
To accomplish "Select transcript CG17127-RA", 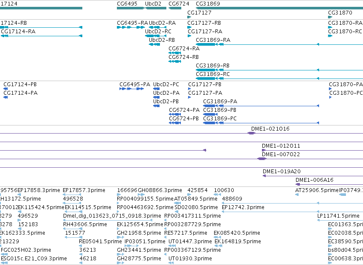I will [205, 32].
